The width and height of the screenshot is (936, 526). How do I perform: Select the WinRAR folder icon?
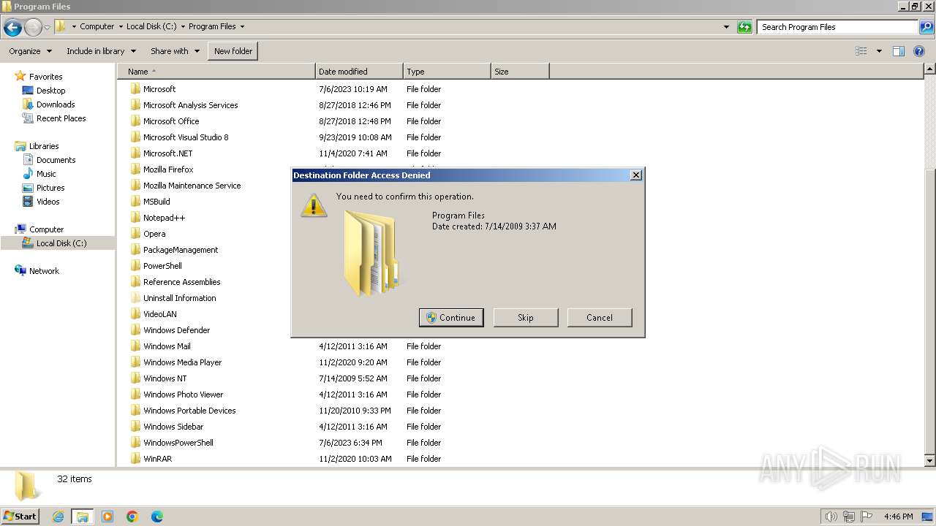click(x=135, y=459)
